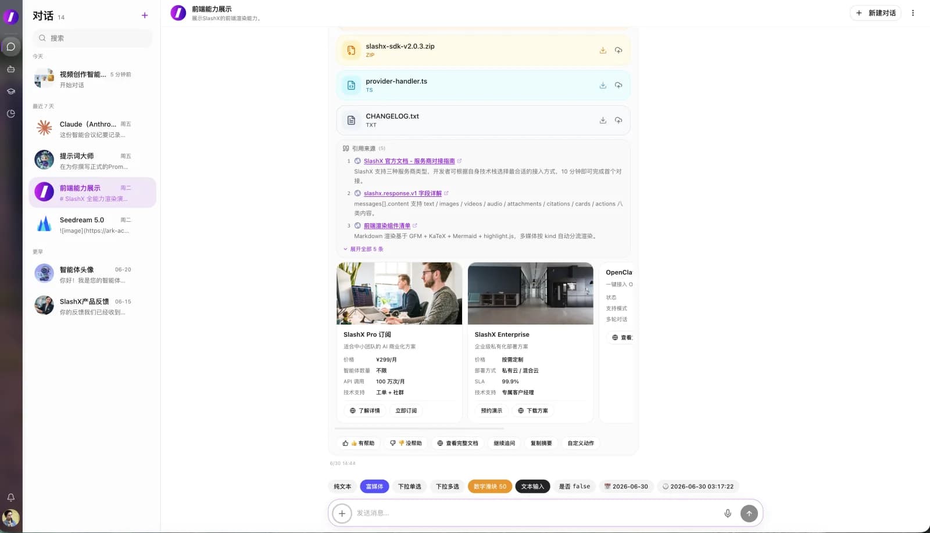
Task: Click the 立即订阅 button on SlashX Pro card
Action: click(406, 410)
